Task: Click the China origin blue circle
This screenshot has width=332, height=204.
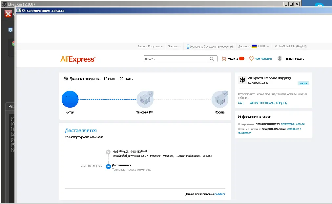Action: 70,99
